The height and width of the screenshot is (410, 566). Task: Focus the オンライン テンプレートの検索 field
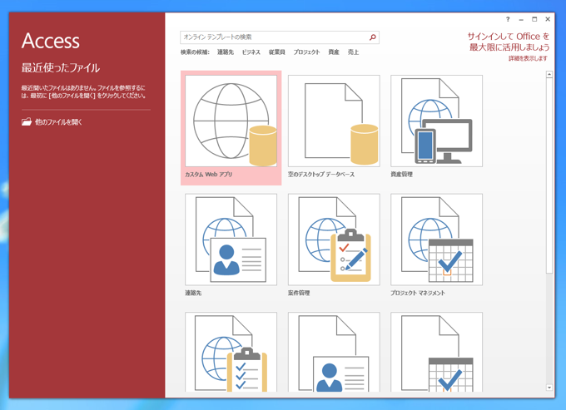280,37
